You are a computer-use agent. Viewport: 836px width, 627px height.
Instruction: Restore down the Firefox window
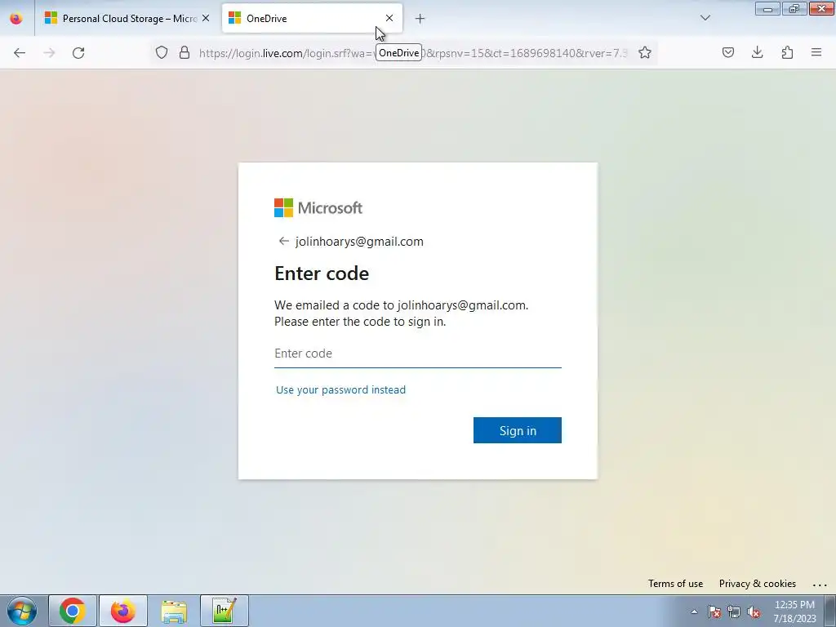794,9
